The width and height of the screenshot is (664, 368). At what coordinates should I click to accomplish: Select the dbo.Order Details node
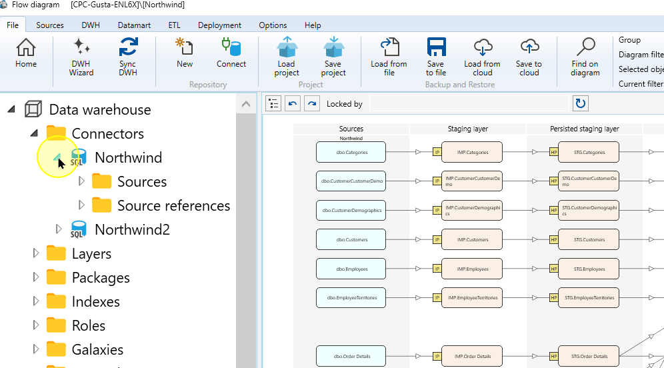pos(351,356)
